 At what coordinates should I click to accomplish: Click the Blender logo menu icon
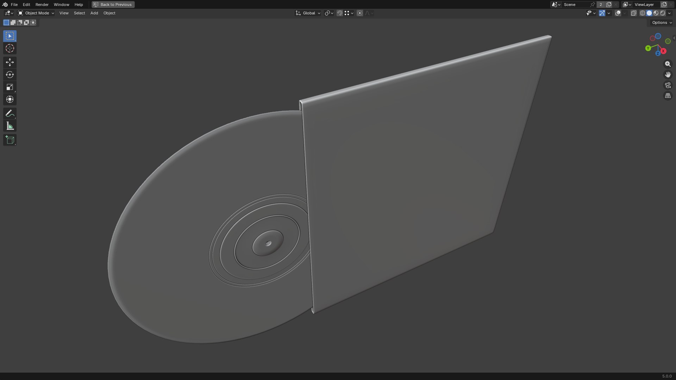coord(5,5)
